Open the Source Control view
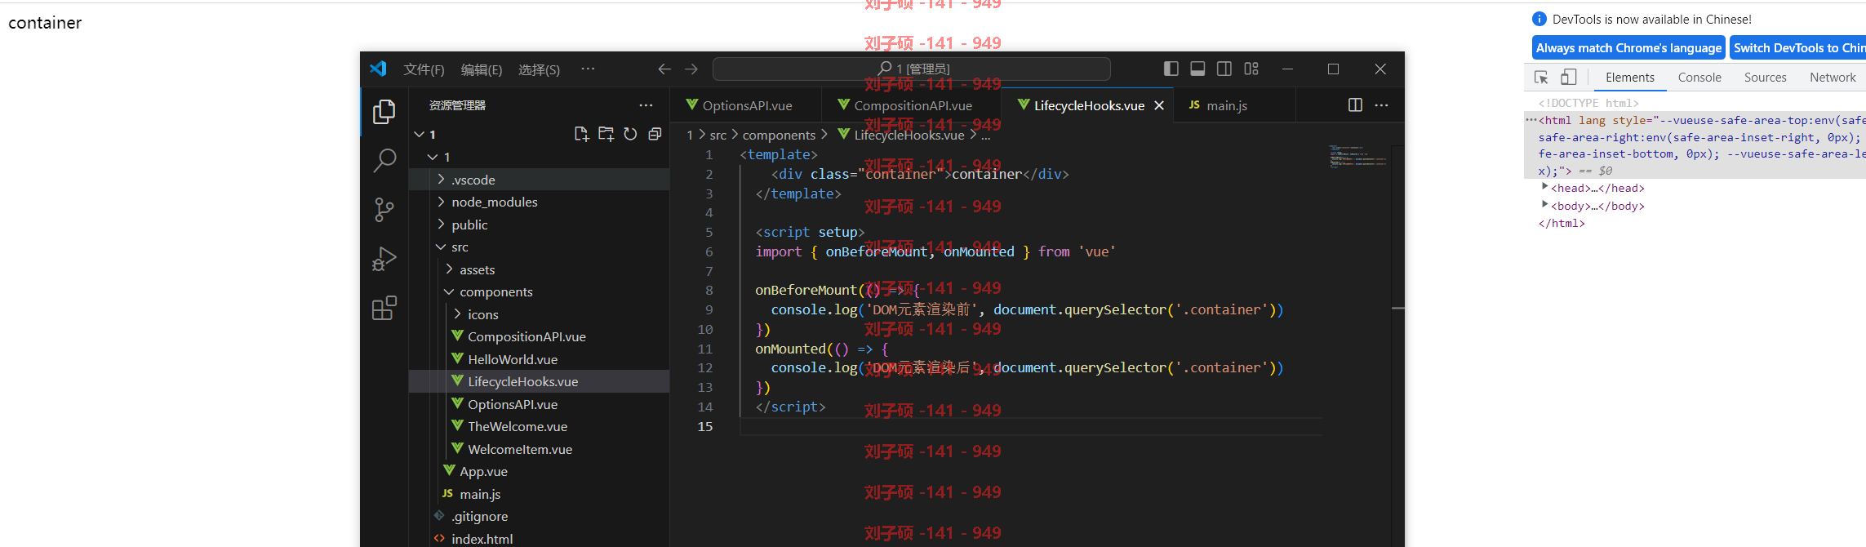 click(384, 210)
